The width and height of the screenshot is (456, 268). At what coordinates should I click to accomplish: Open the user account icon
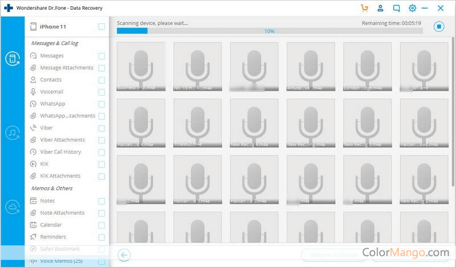tap(381, 8)
